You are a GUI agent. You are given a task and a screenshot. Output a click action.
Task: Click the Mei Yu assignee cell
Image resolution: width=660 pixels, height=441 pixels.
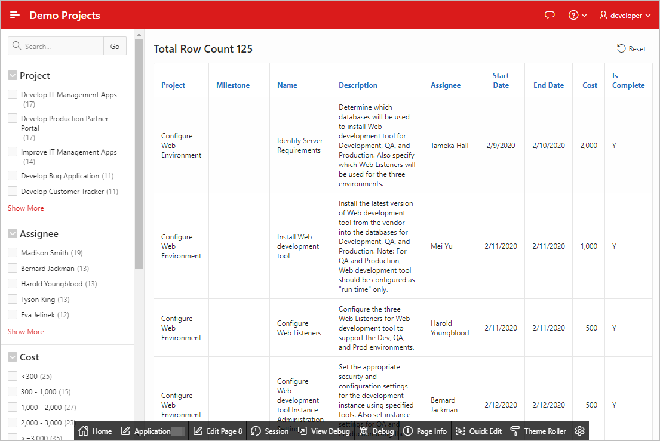pyautogui.click(x=450, y=246)
